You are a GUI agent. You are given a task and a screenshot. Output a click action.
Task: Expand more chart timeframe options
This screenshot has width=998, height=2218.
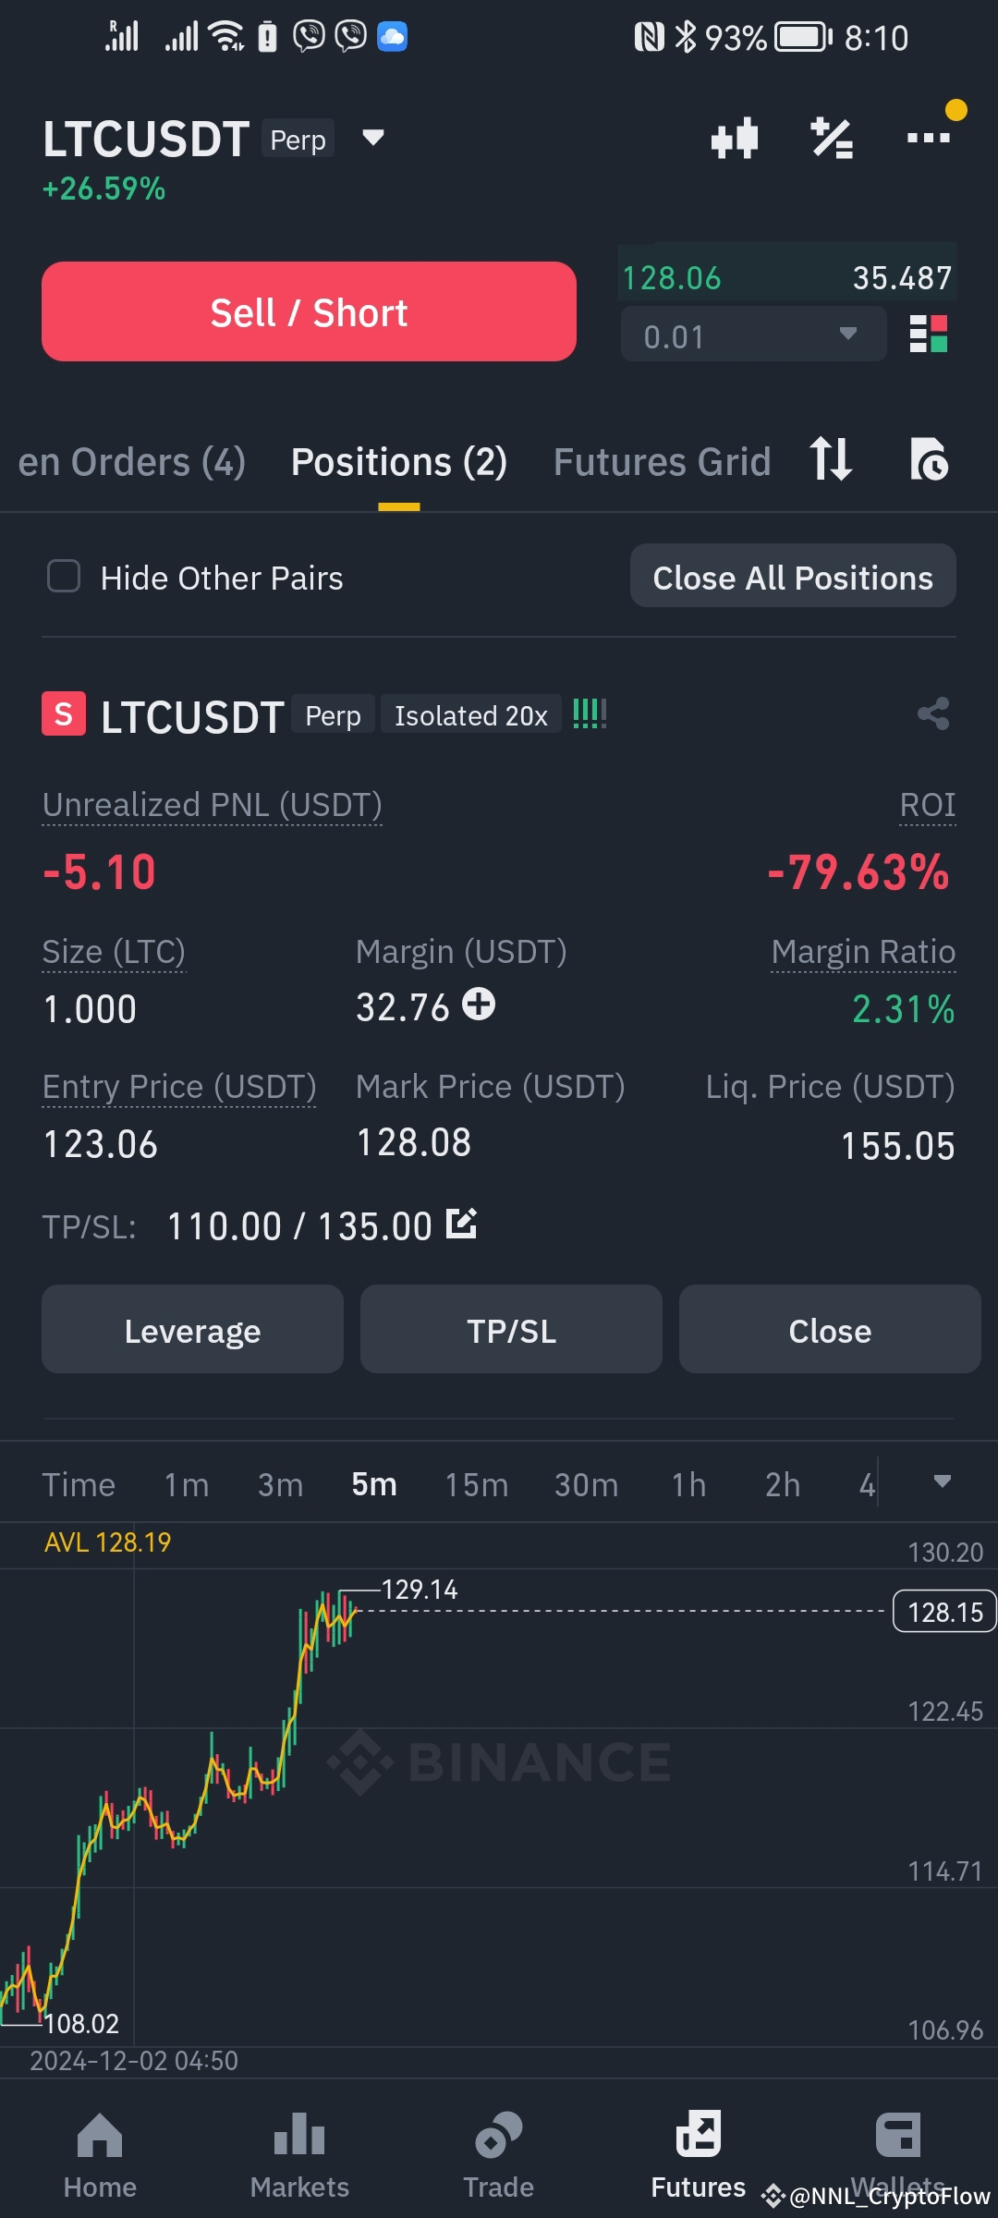[x=942, y=1481]
